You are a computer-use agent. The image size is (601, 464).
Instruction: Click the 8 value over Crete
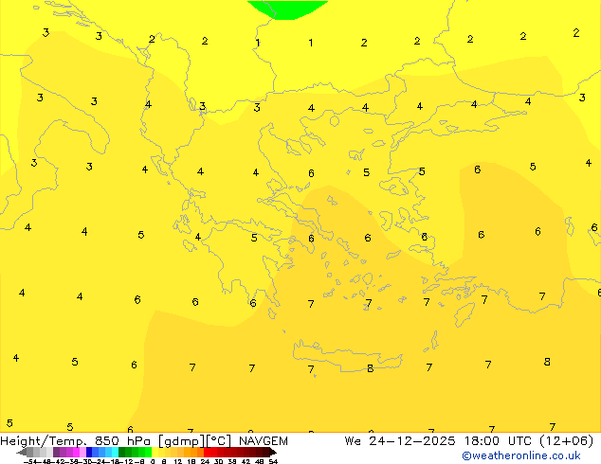point(370,368)
